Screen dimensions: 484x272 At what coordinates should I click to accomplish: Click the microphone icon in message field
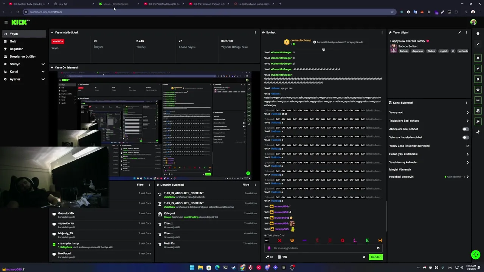point(269,248)
